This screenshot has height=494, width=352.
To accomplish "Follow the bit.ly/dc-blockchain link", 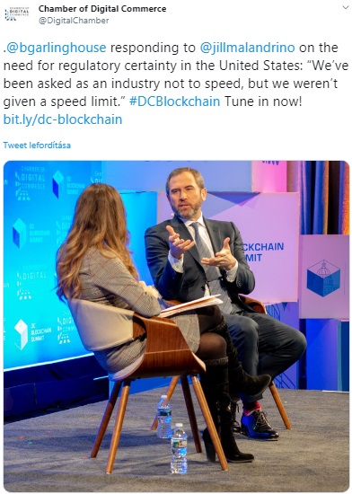I will point(63,119).
